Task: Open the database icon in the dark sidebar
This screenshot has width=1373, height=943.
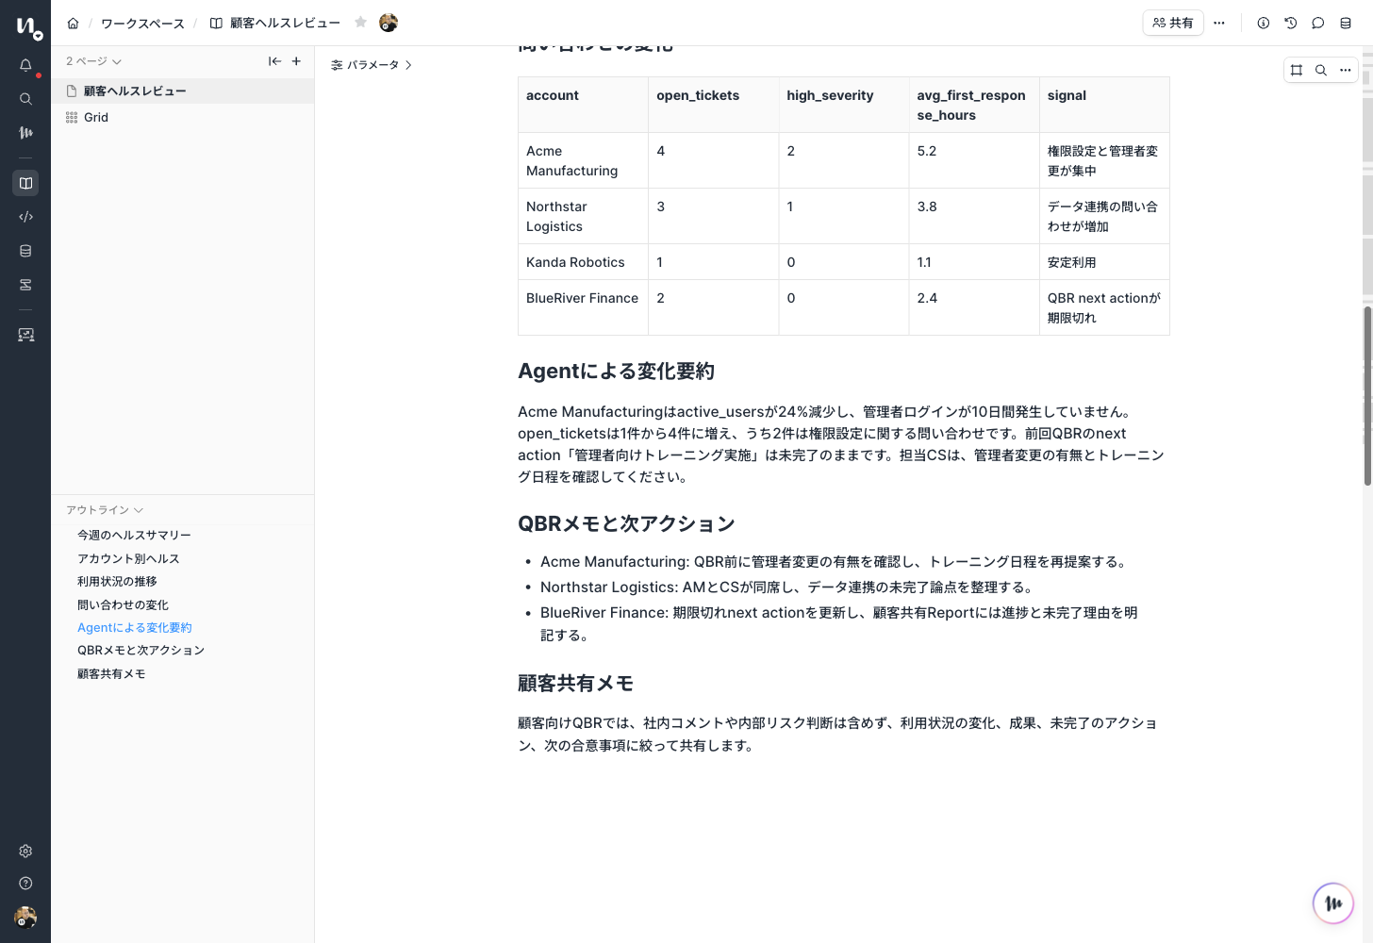Action: [x=25, y=251]
